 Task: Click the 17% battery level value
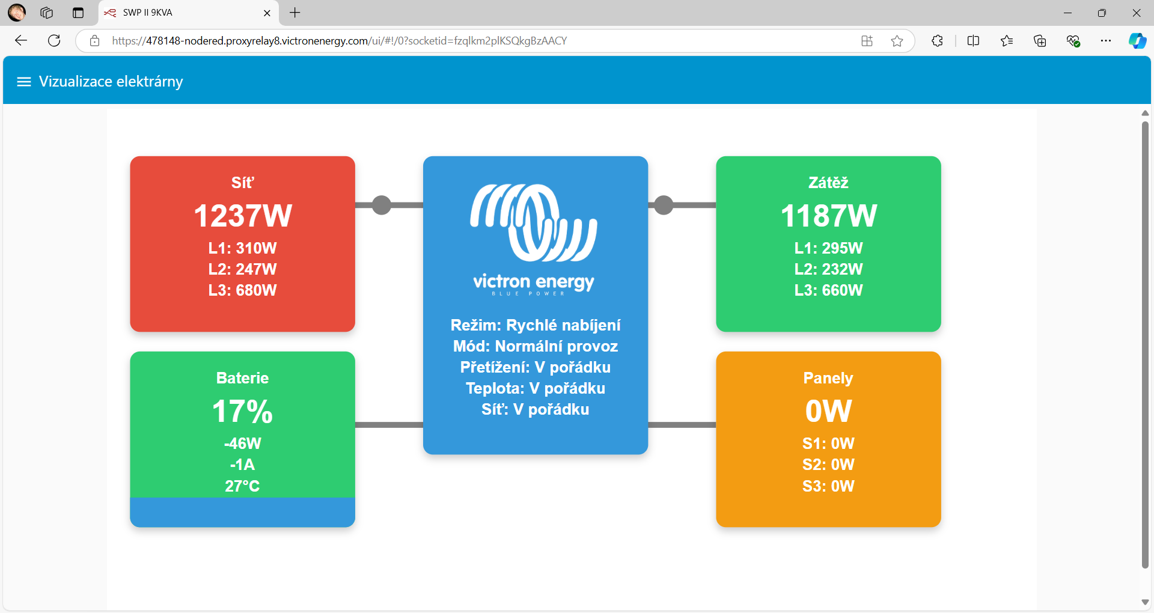click(x=243, y=412)
